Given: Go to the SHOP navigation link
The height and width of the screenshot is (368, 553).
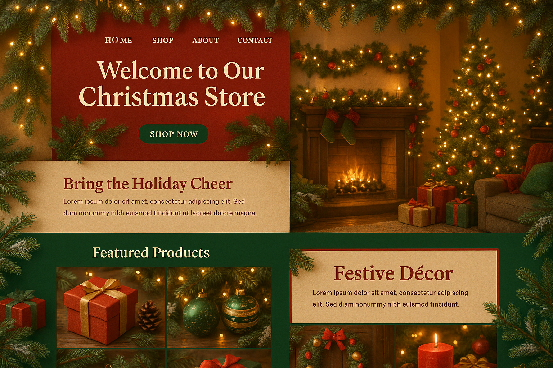Looking at the screenshot, I should coord(163,40).
